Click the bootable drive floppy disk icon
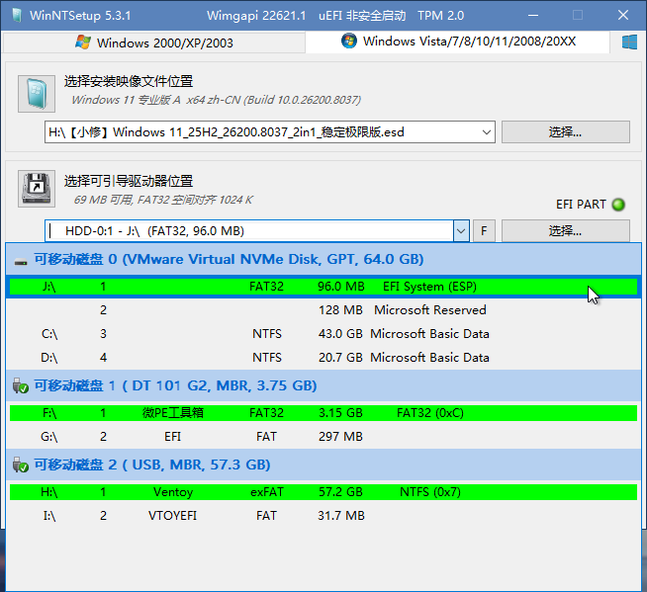The width and height of the screenshot is (647, 592). tap(37, 189)
